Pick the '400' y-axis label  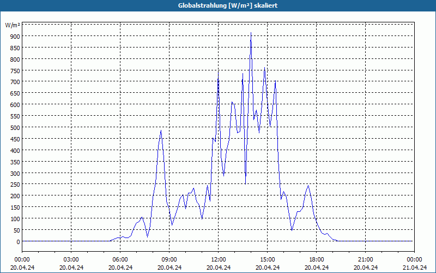tap(15, 151)
